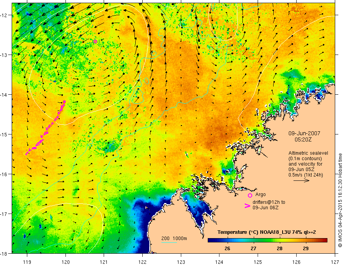Click the '09-Jun 05Z' text
The width and height of the screenshot is (343, 265).
[x=301, y=170]
